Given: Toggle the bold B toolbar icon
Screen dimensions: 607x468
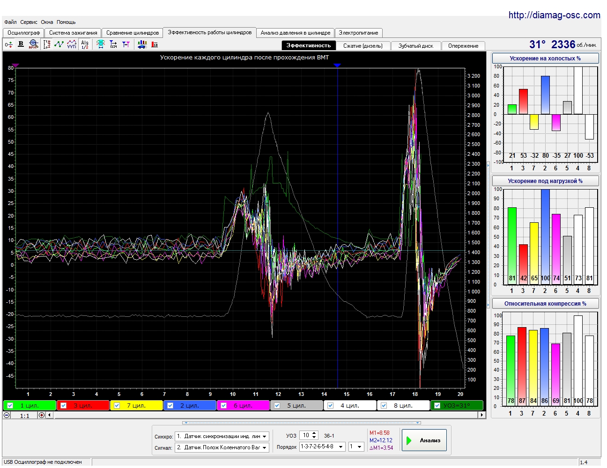Looking at the screenshot, I should 21,44.
